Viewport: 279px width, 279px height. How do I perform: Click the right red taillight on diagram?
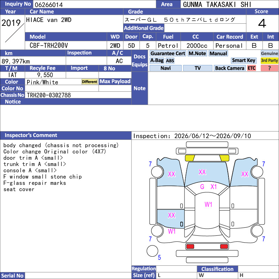(224, 247)
